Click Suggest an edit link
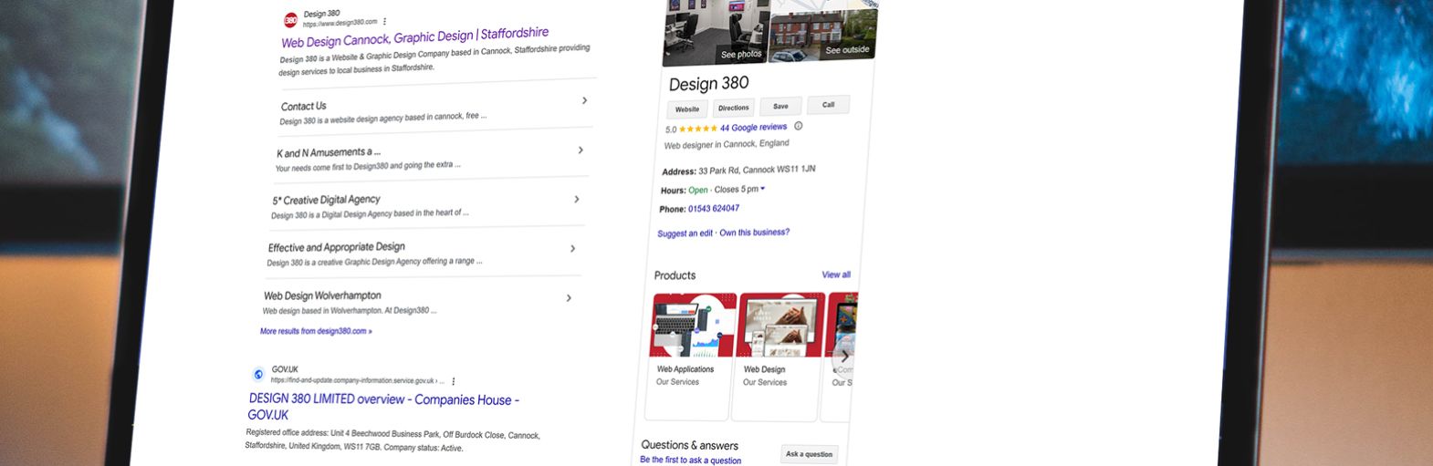 tap(685, 233)
